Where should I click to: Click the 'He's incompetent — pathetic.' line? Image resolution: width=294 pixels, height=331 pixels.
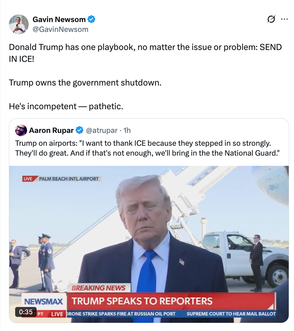(66, 106)
